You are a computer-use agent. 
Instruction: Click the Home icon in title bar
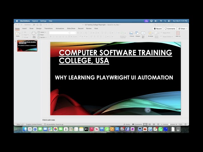[x=37, y=25]
